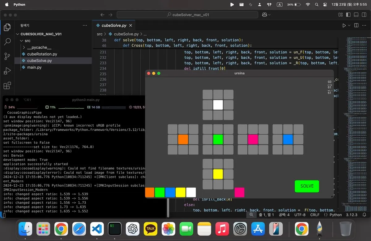
Task: Click the Run Python File play icon
Action: click(x=344, y=25)
